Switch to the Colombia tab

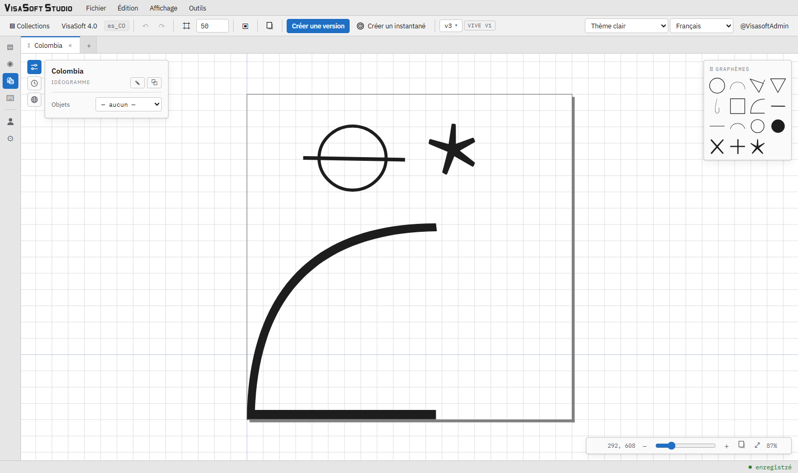tap(48, 46)
